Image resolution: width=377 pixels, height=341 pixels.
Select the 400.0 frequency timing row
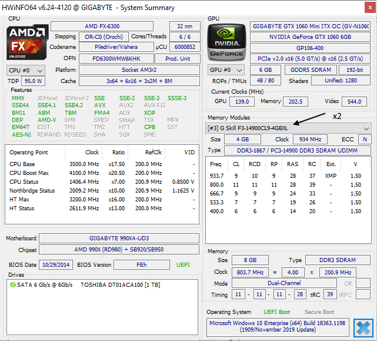click(x=288, y=211)
